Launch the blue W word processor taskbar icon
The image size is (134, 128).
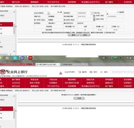click(22, 58)
